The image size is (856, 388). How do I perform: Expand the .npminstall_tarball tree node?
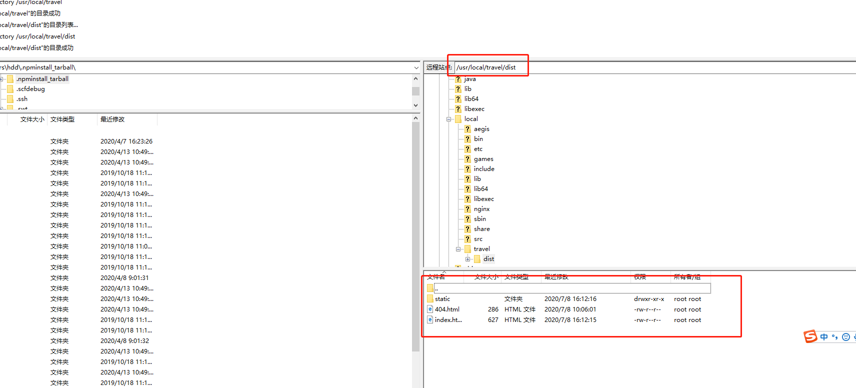[x=2, y=79]
